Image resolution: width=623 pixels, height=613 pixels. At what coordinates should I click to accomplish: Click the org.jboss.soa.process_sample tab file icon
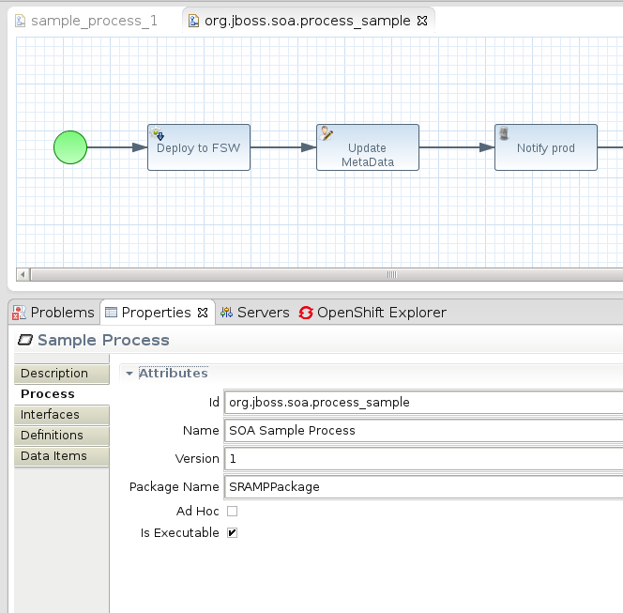tap(193, 21)
